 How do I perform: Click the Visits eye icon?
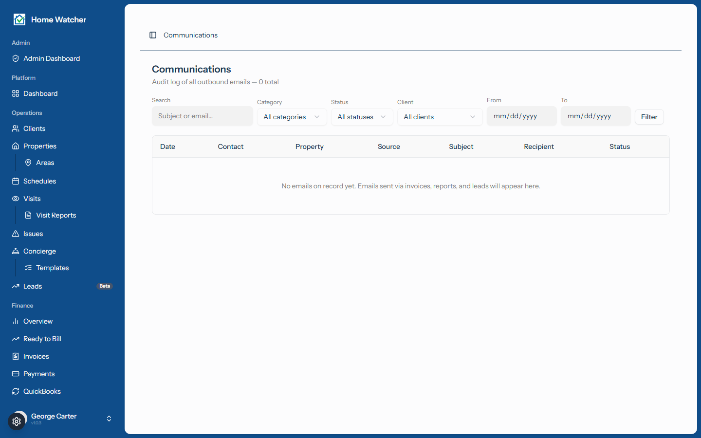[16, 199]
